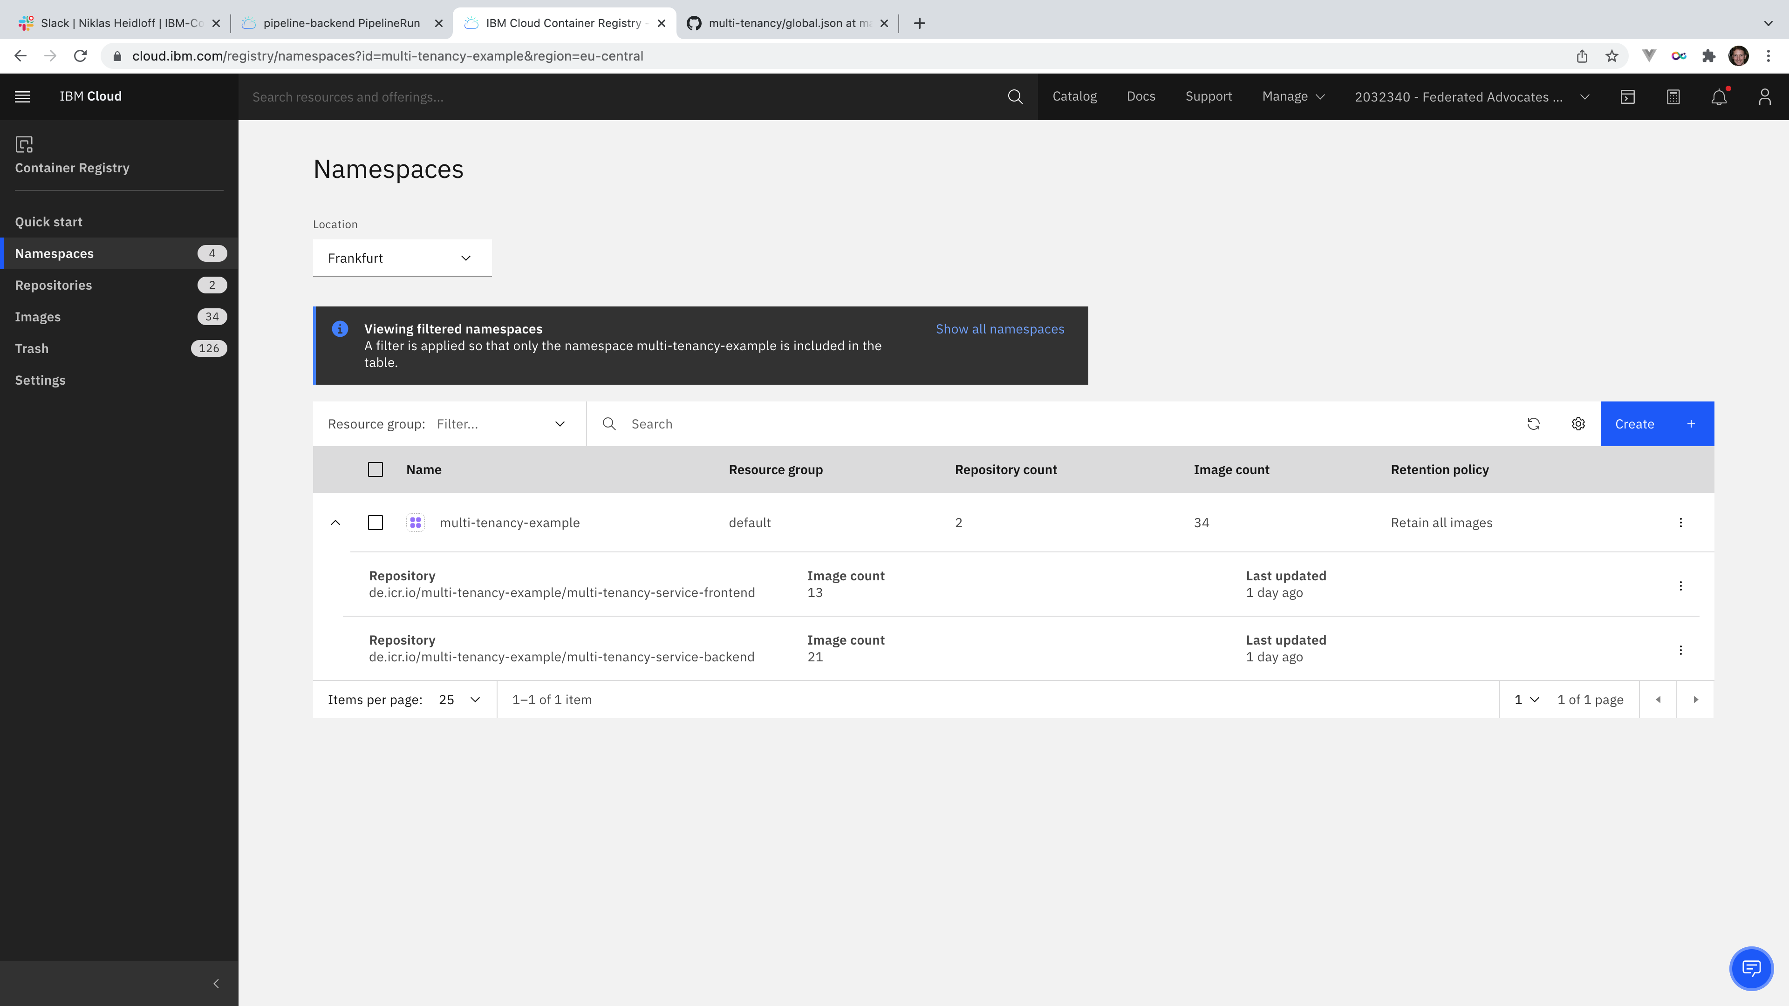Toggle the select-all checkbox in table header
Screen dimensions: 1789x1006
point(375,469)
